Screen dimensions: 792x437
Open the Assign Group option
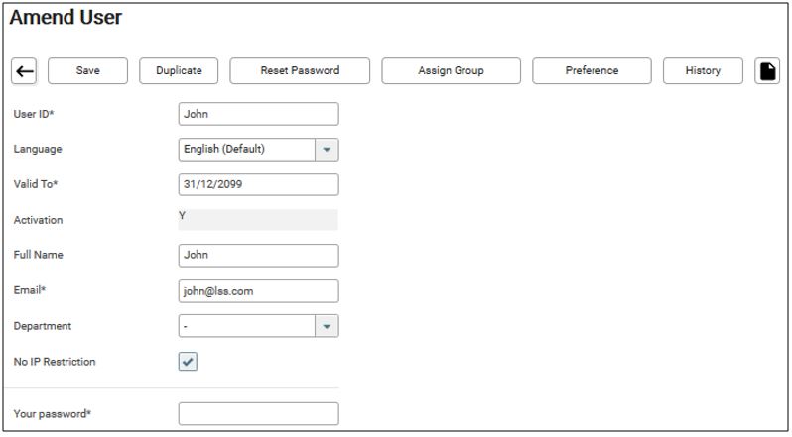tap(451, 71)
